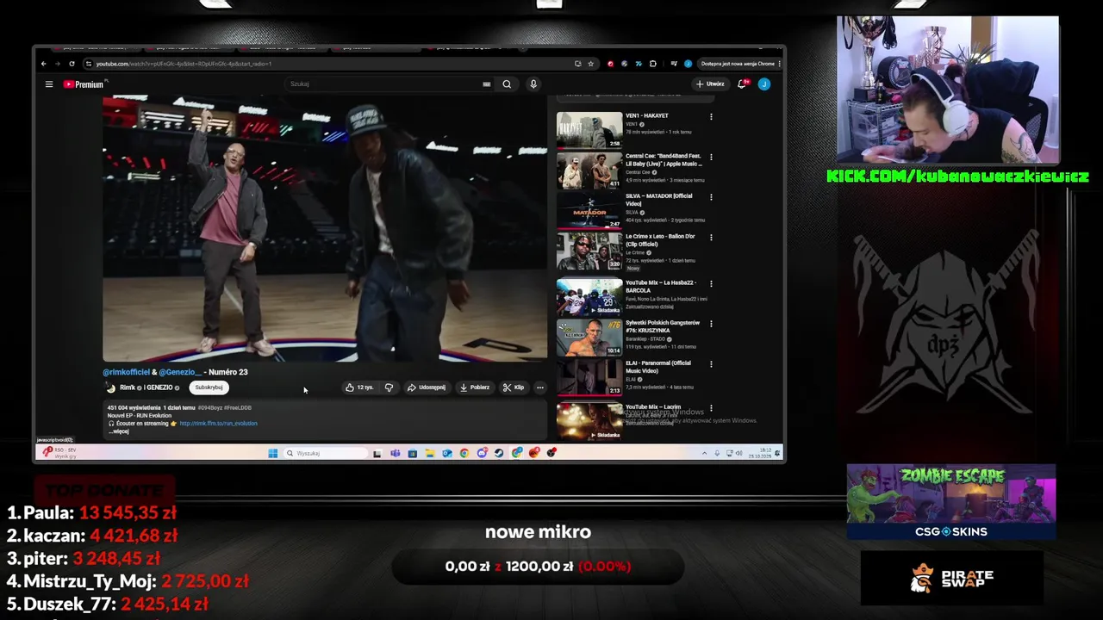Go to YouTube Premium home logo
1103x620 pixels.
pos(83,84)
